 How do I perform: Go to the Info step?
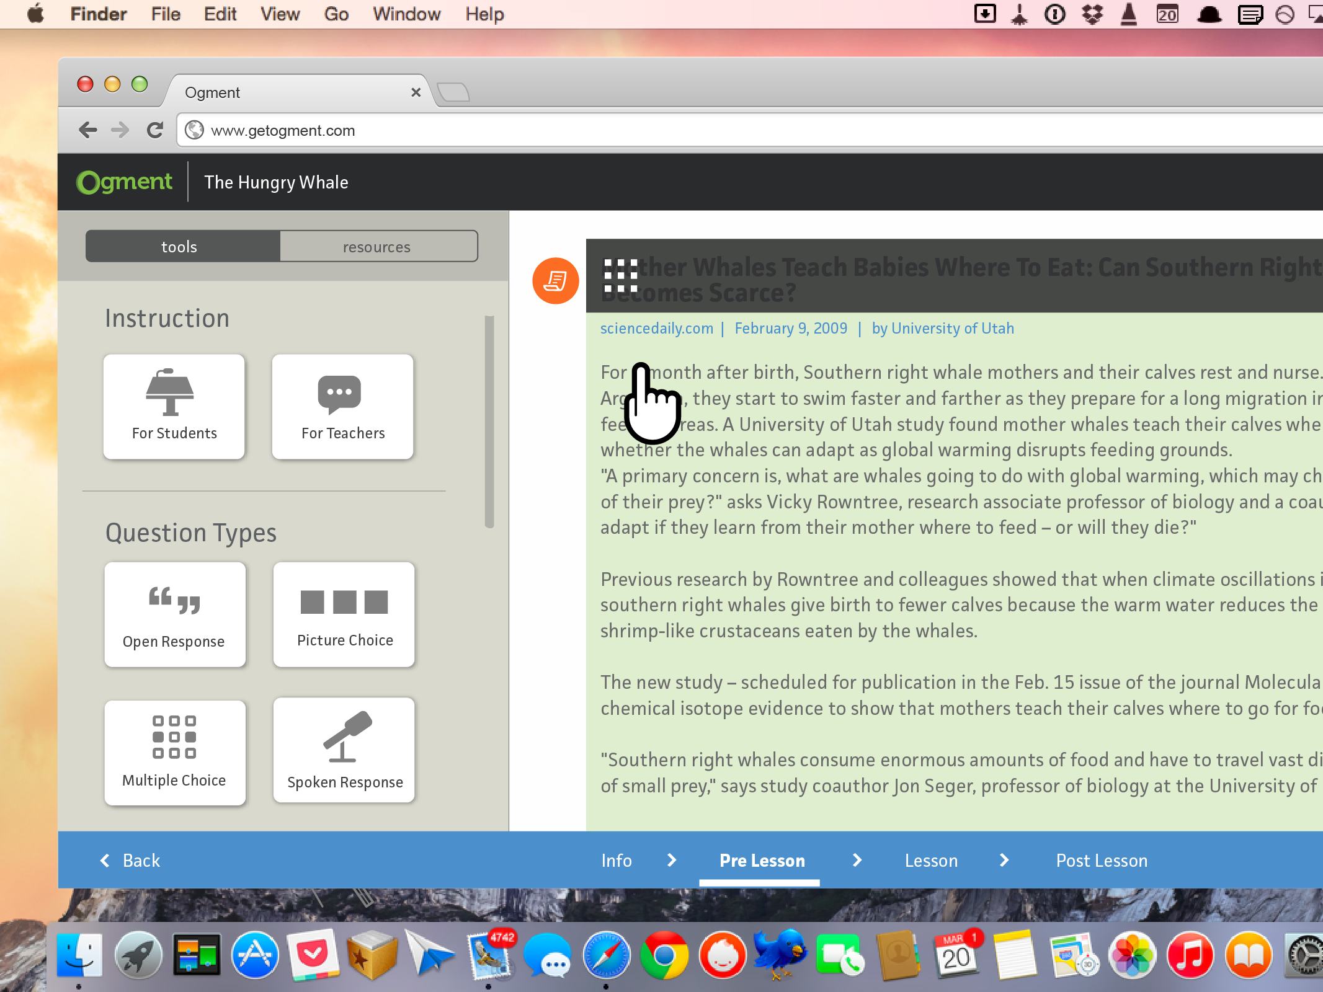[617, 861]
